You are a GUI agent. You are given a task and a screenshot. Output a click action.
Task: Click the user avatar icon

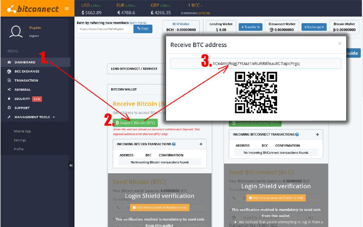tap(16, 32)
